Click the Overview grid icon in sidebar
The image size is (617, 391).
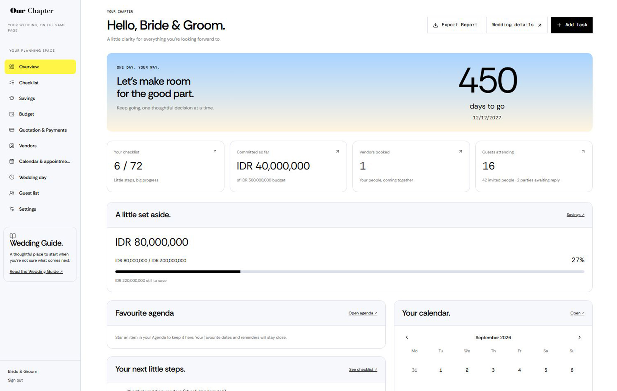pos(12,67)
